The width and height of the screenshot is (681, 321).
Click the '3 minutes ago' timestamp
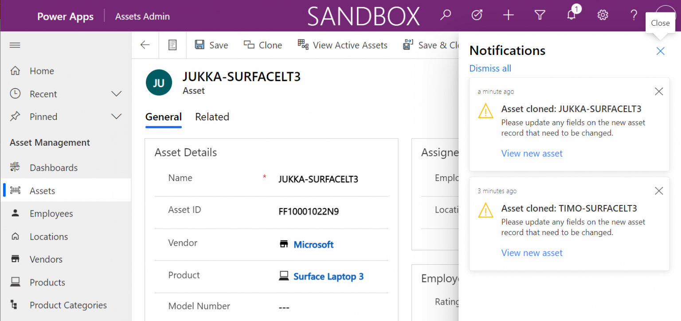coord(497,191)
